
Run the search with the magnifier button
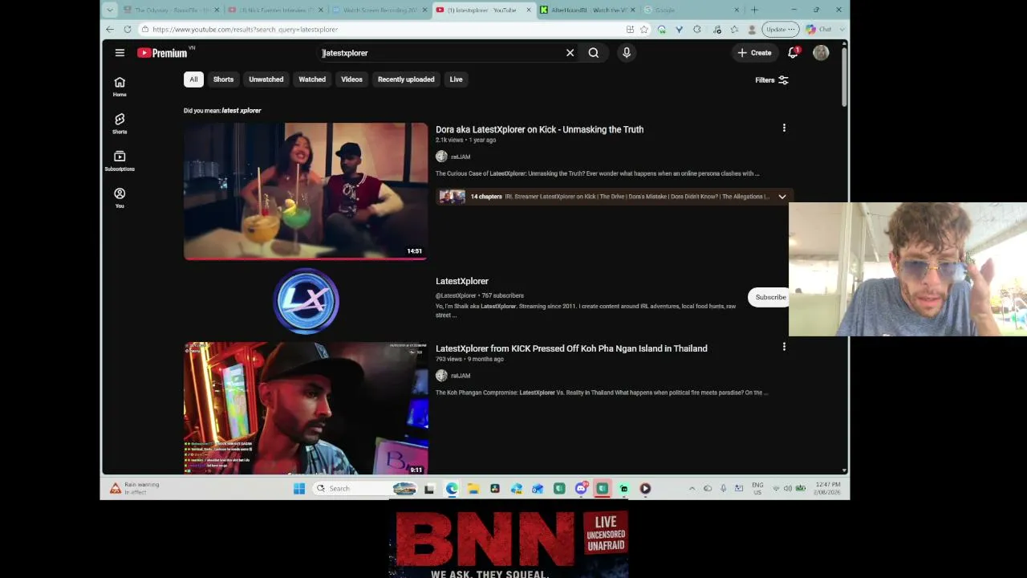[594, 53]
